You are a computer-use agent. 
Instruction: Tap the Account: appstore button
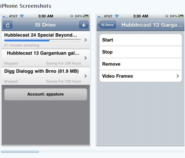point(45,94)
